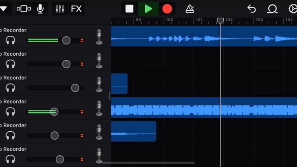Stop playback with the square button

(129, 9)
